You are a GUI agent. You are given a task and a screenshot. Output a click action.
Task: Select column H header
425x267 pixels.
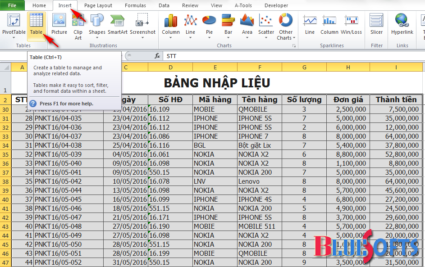[348, 67]
